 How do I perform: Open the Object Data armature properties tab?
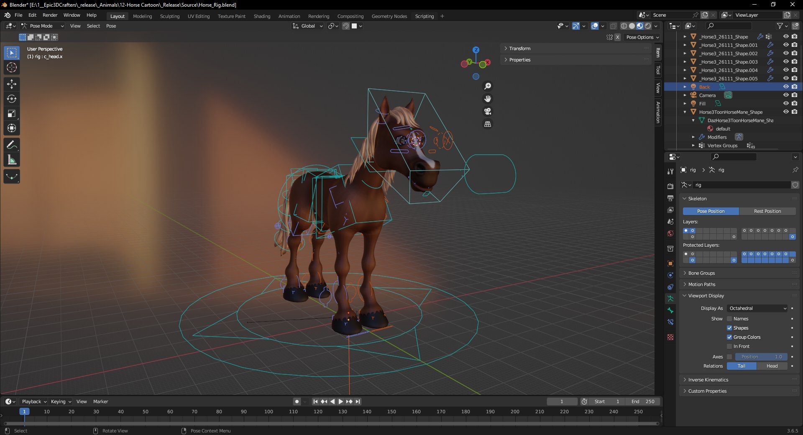(670, 299)
